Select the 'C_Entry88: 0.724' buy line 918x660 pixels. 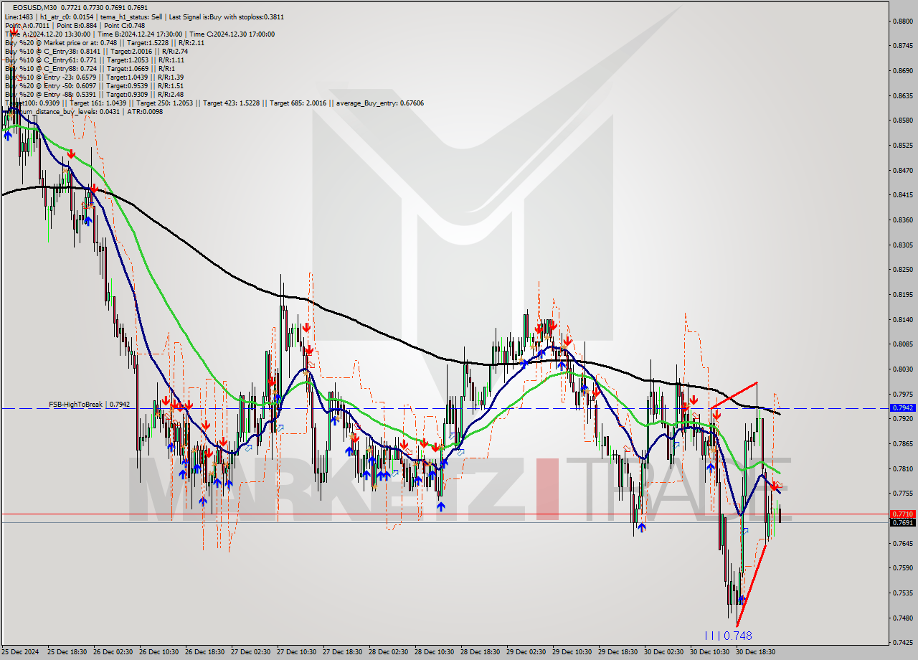[90, 68]
